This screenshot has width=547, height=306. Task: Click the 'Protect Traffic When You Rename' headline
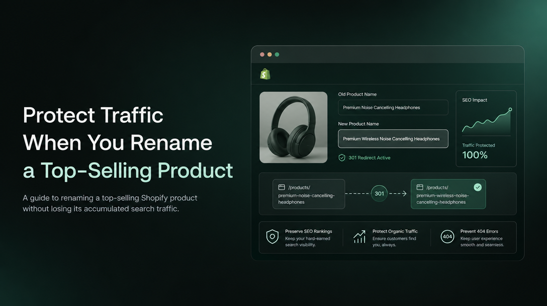click(118, 129)
